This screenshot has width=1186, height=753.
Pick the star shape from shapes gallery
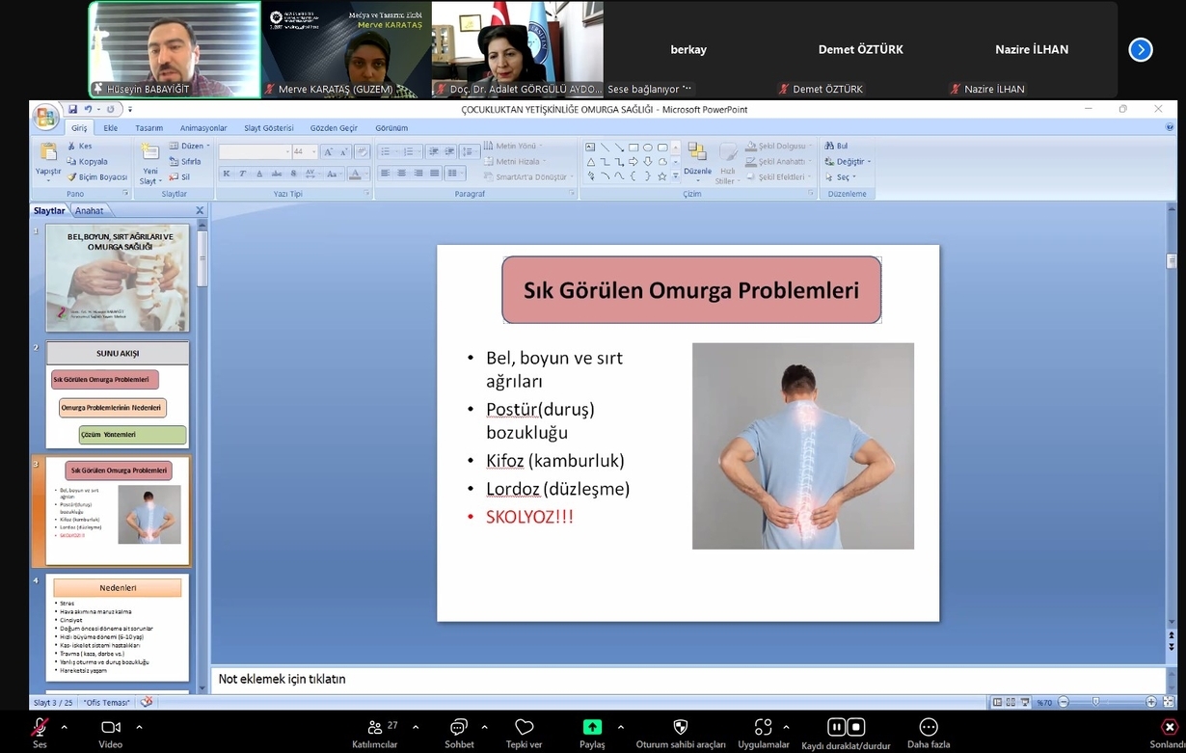662,176
